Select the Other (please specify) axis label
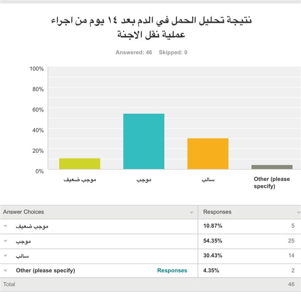 coord(272,183)
